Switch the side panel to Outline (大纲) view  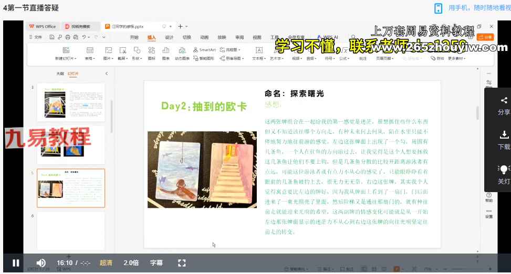pos(60,73)
